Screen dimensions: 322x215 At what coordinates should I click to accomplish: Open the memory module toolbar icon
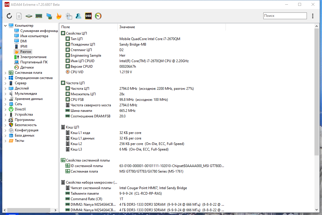39,16
